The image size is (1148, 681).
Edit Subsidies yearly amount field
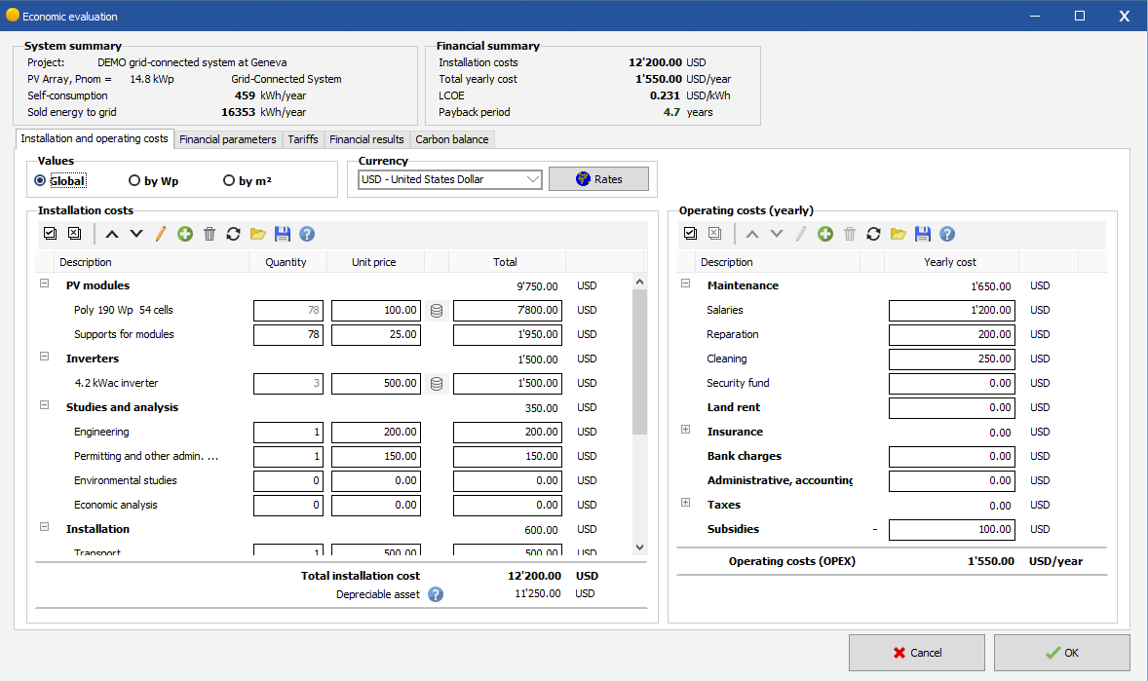(x=952, y=529)
